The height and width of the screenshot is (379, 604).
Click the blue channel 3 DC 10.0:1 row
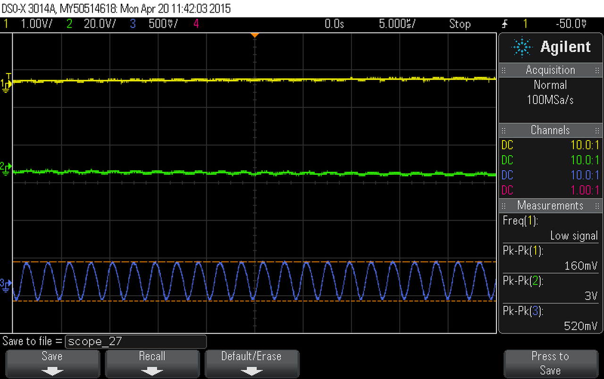coord(550,175)
